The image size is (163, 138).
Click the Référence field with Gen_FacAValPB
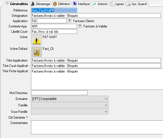[x=54, y=10]
